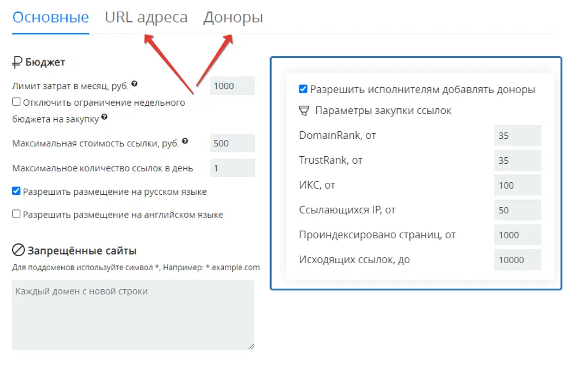Image resolution: width=563 pixels, height=365 pixels.
Task: Toggle Разрешить исполнителям добавлять доноры checkbox
Action: pos(303,90)
